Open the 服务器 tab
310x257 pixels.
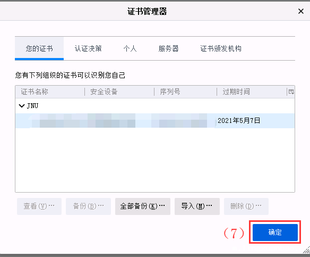pos(168,48)
